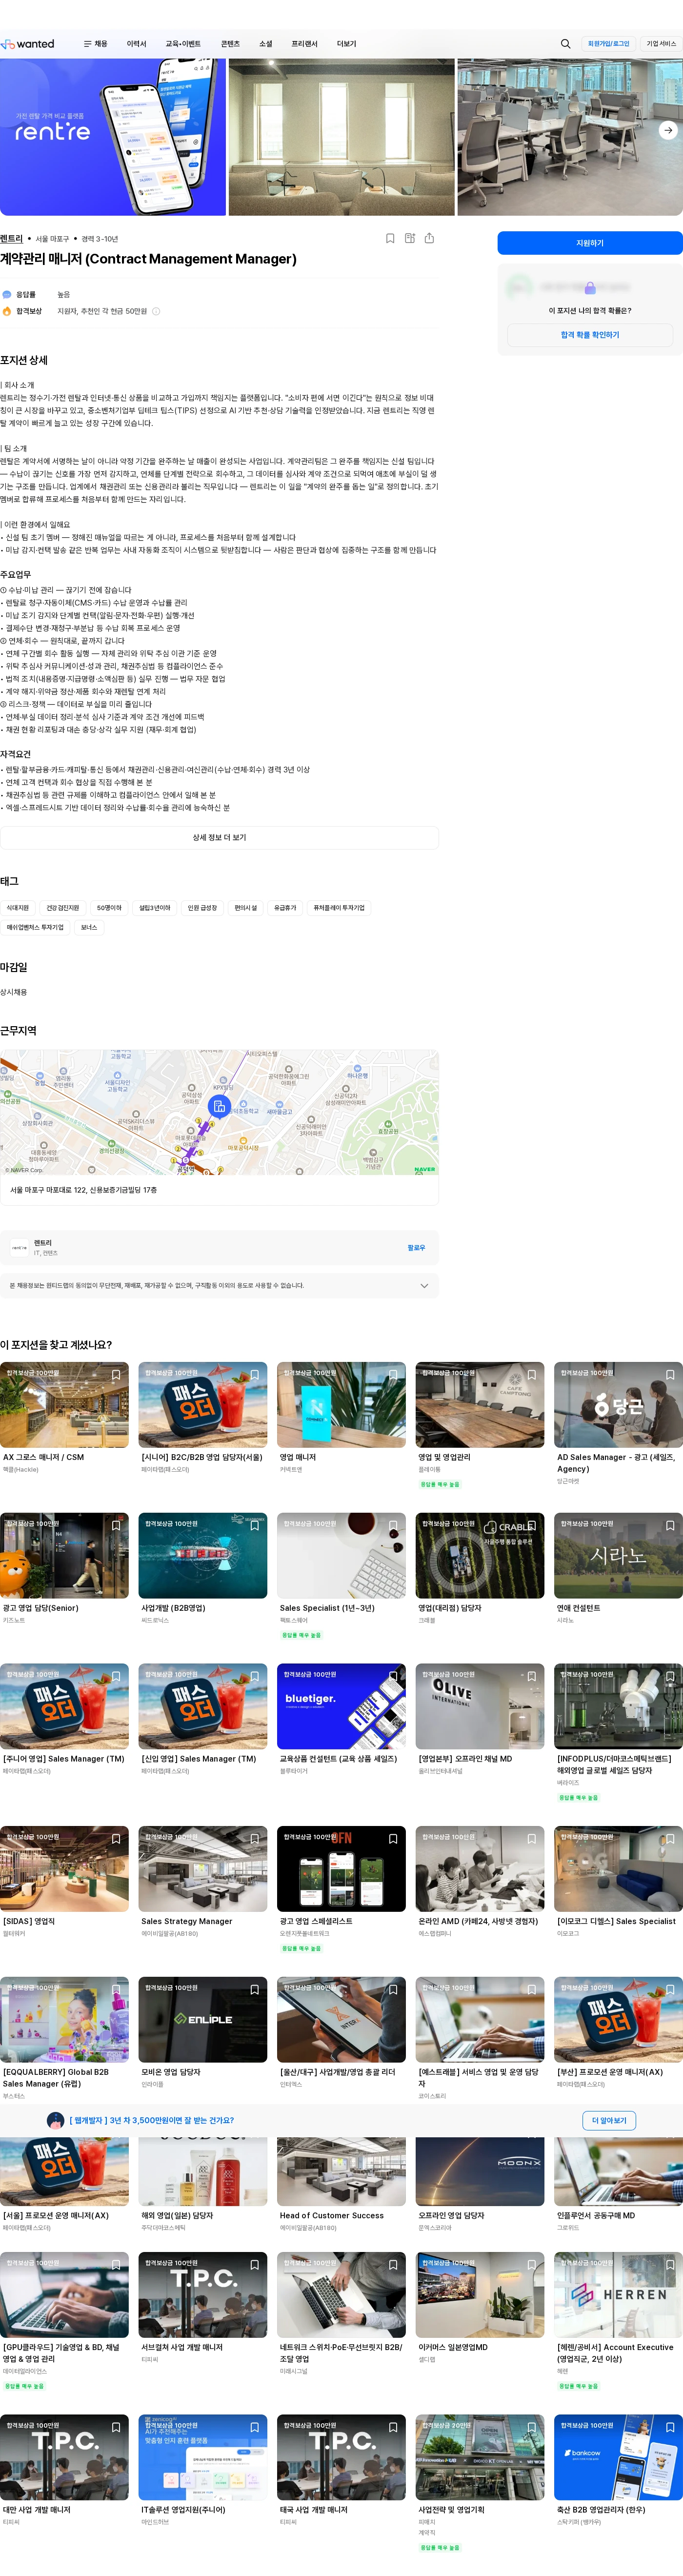Click the blue 지원하기 apply button
683x2576 pixels.
(x=590, y=243)
